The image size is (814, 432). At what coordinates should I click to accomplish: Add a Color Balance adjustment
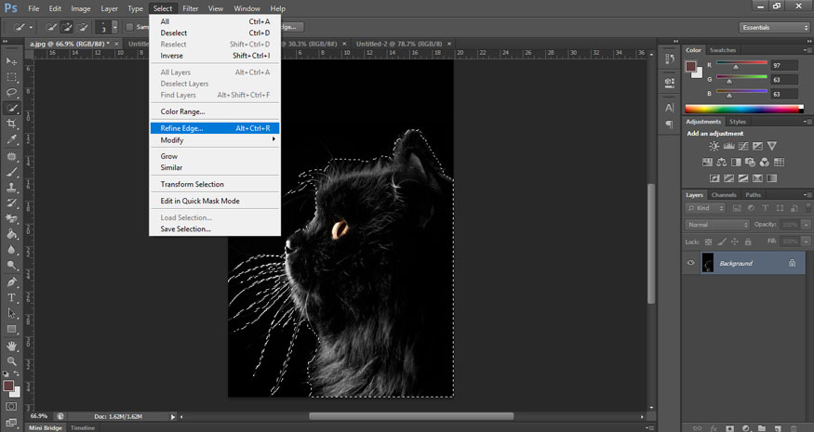point(722,163)
